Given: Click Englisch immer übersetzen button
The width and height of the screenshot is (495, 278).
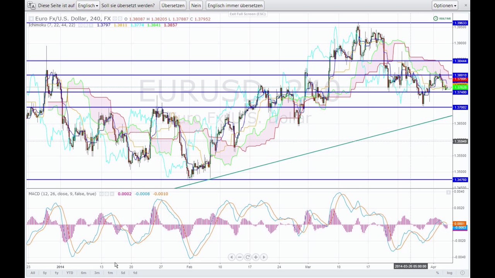Looking at the screenshot, I should (235, 5).
